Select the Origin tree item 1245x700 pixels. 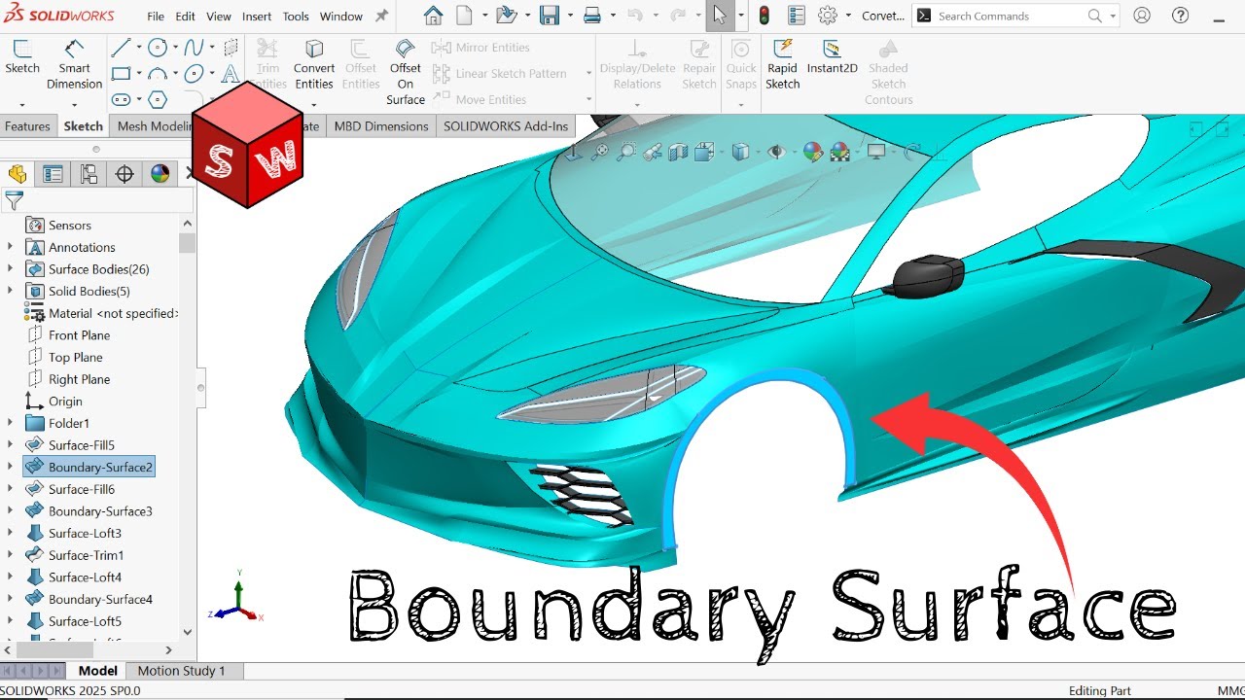click(x=54, y=402)
